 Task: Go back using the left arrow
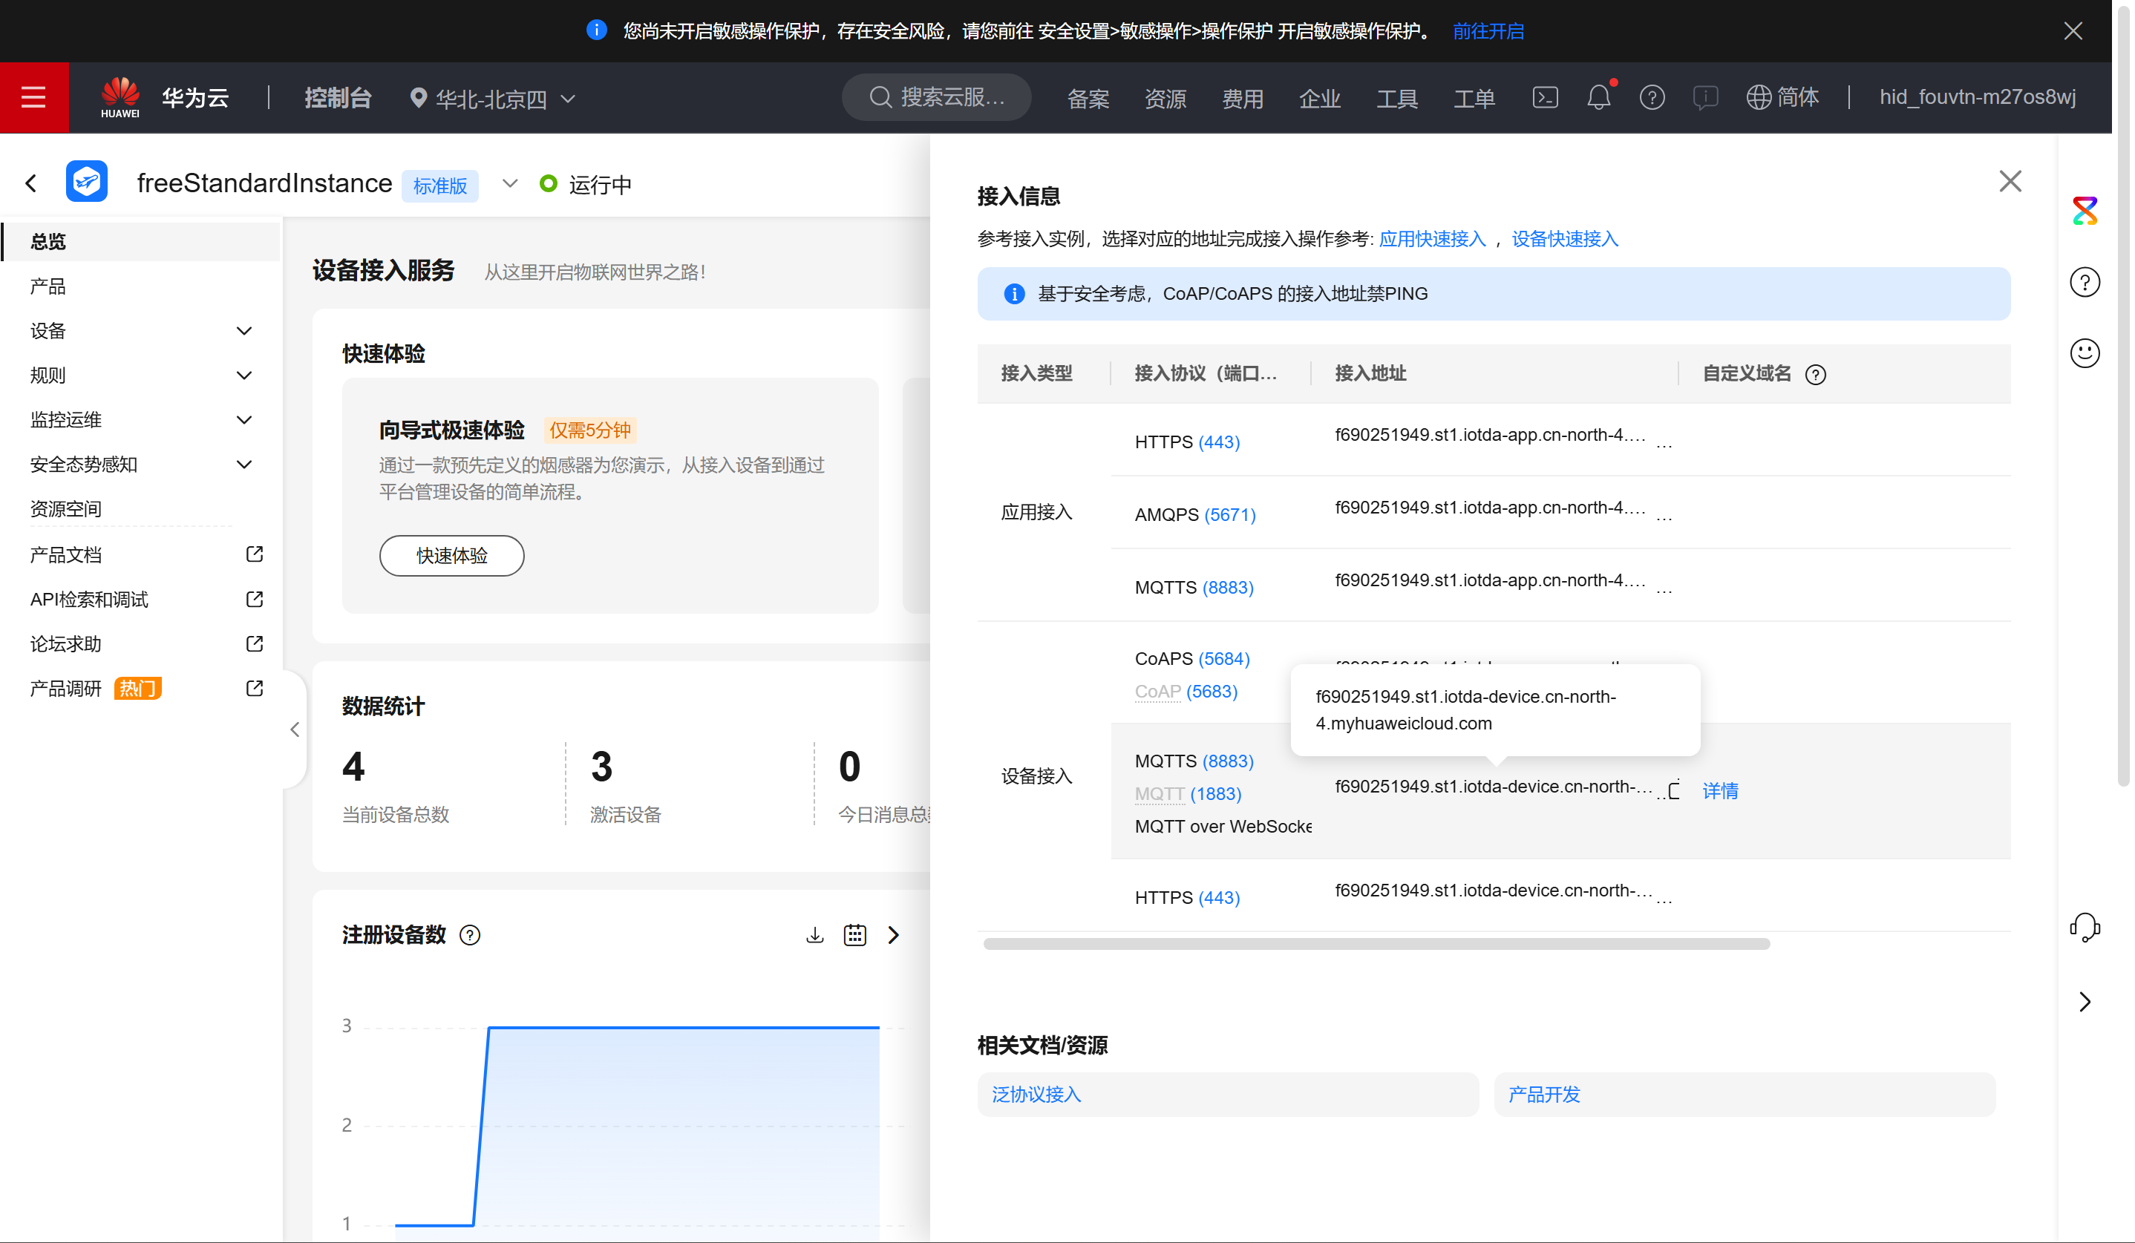pos(31,183)
